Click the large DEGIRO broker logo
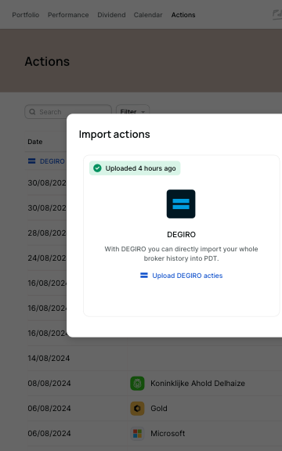 pyautogui.click(x=181, y=204)
